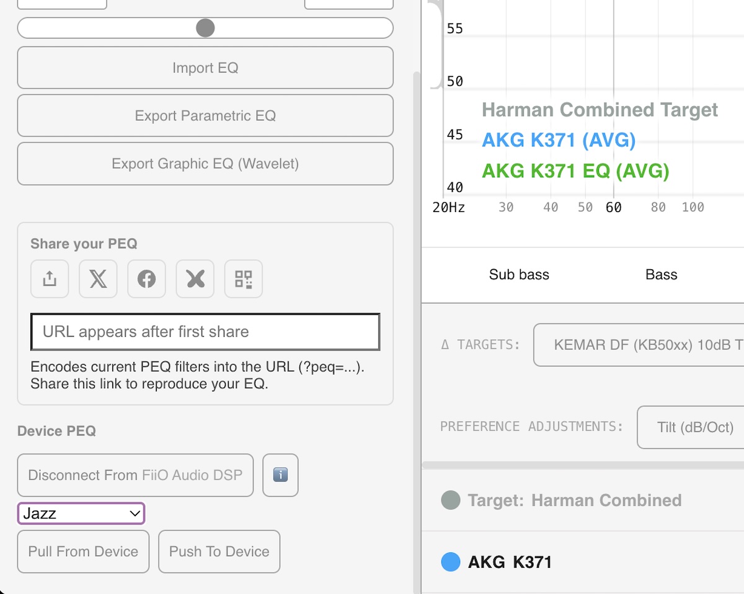Click the Δ TARGETS label
This screenshot has width=744, height=594.
[x=480, y=345]
